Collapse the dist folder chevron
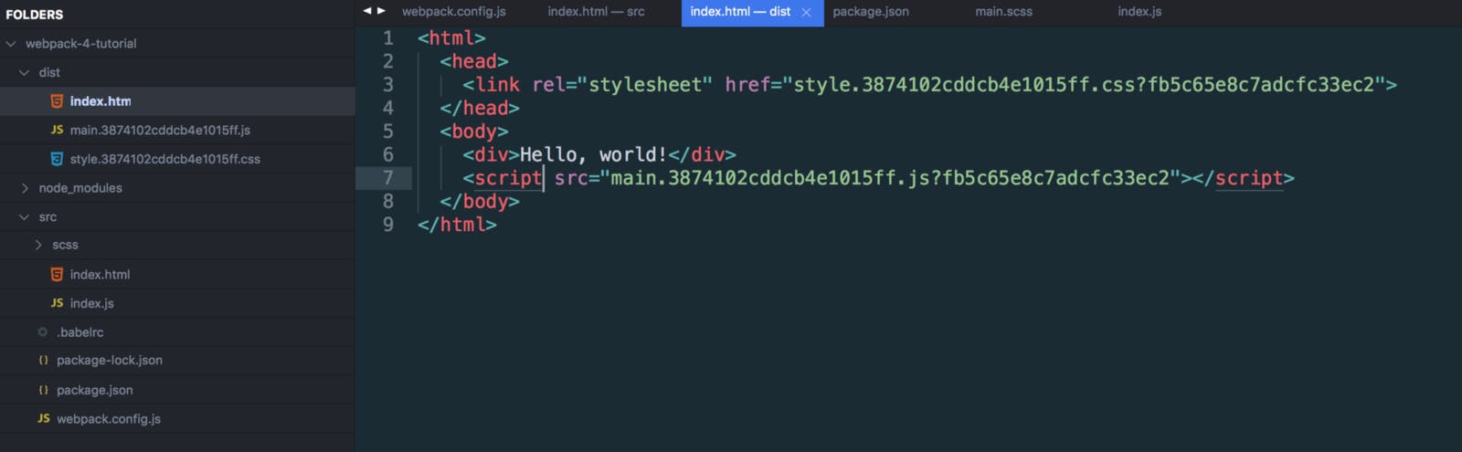Image resolution: width=1462 pixels, height=452 pixels. pos(25,72)
